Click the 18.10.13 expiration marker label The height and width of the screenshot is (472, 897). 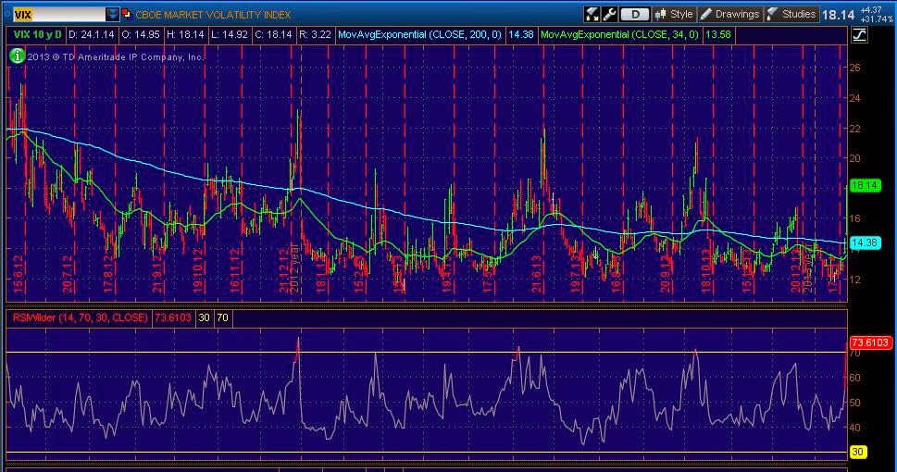pos(708,270)
